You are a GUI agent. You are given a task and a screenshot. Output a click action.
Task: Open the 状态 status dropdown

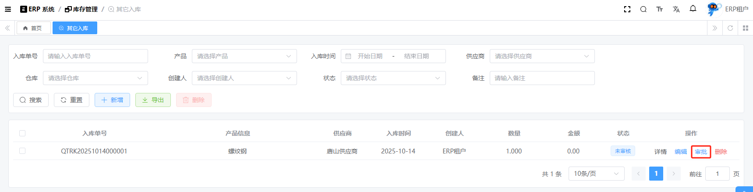click(x=393, y=78)
